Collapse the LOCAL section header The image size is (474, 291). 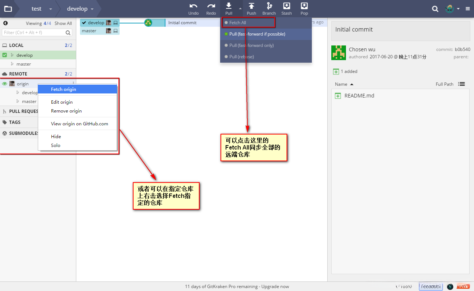click(x=38, y=45)
